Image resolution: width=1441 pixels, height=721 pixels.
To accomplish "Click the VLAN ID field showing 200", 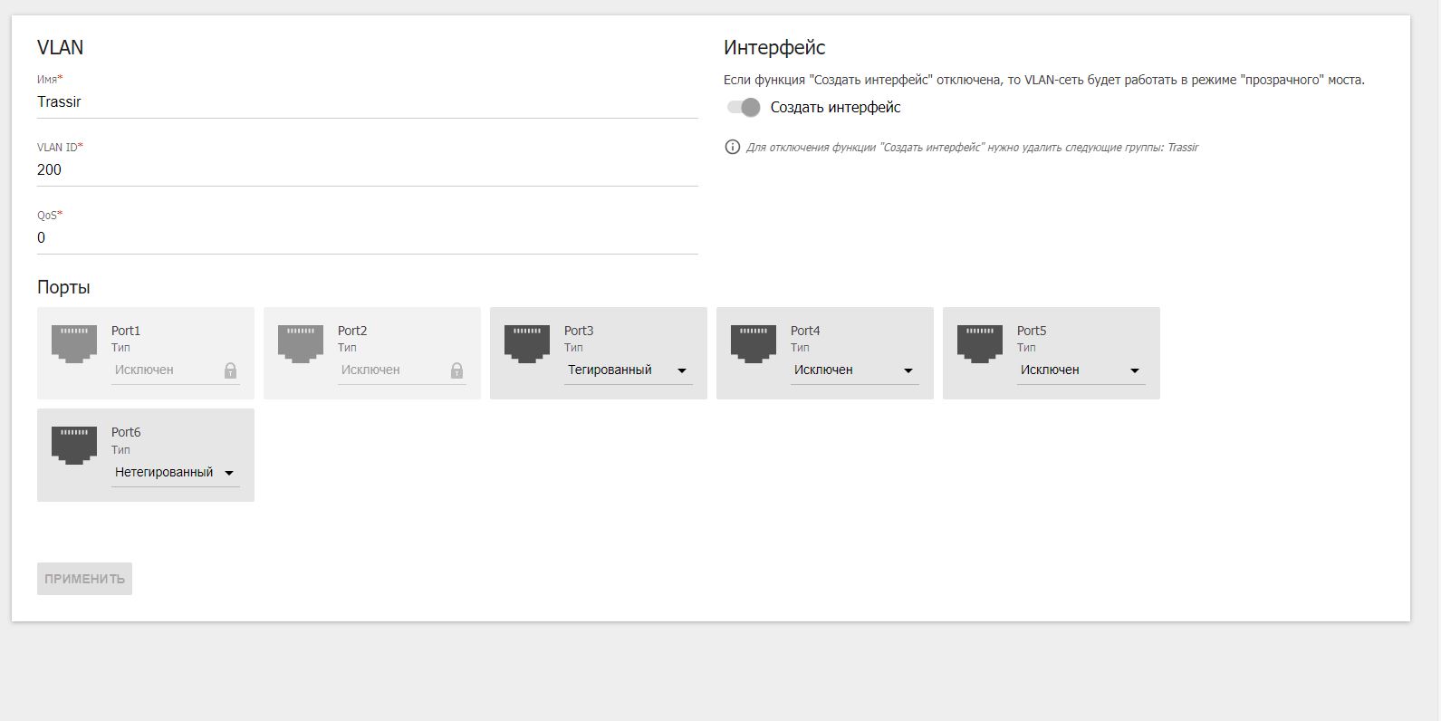I will (367, 170).
